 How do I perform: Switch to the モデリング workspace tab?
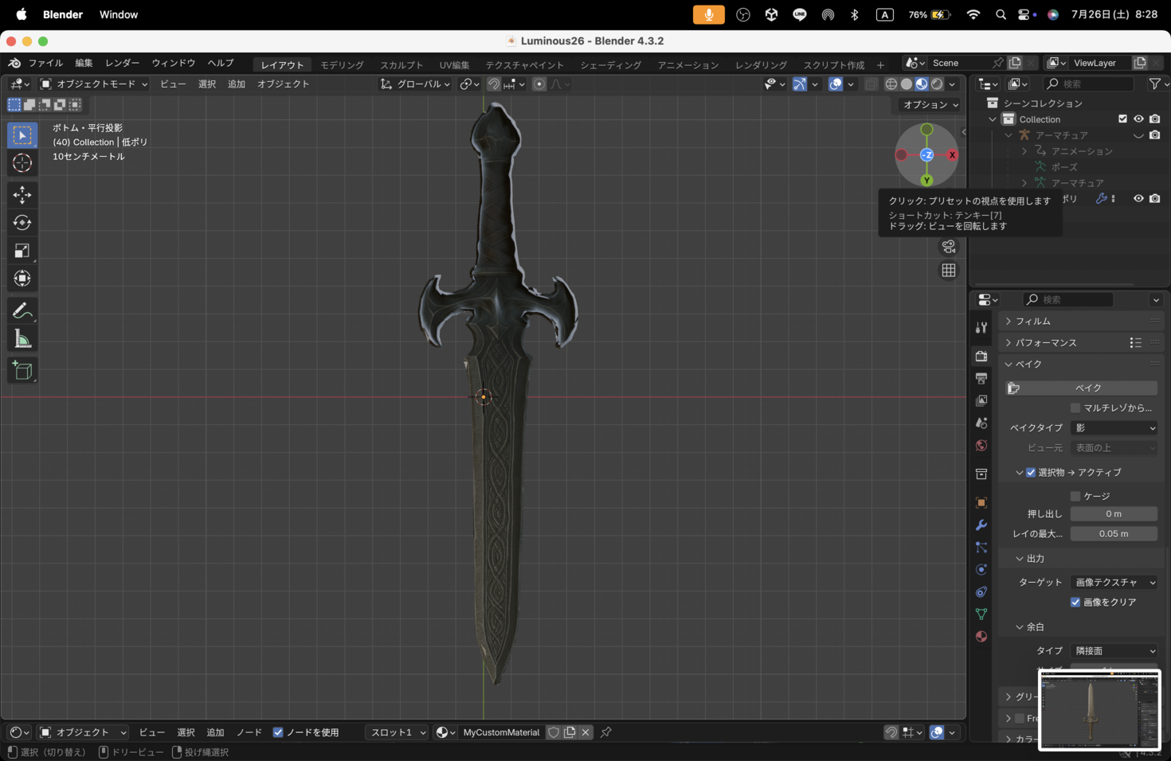click(x=342, y=64)
